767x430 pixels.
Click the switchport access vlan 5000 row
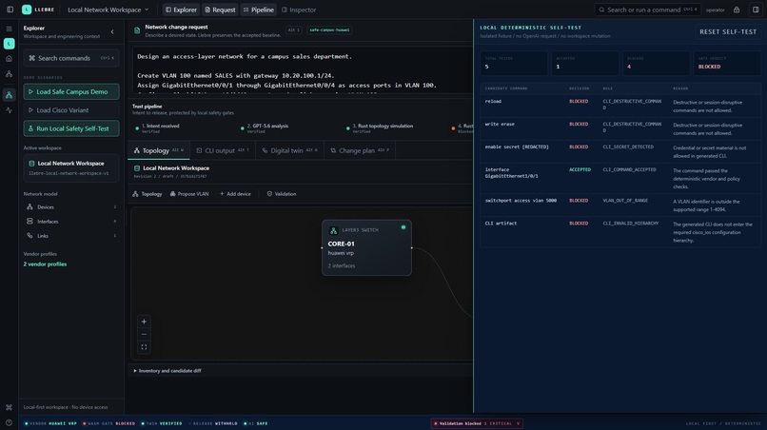(x=620, y=205)
